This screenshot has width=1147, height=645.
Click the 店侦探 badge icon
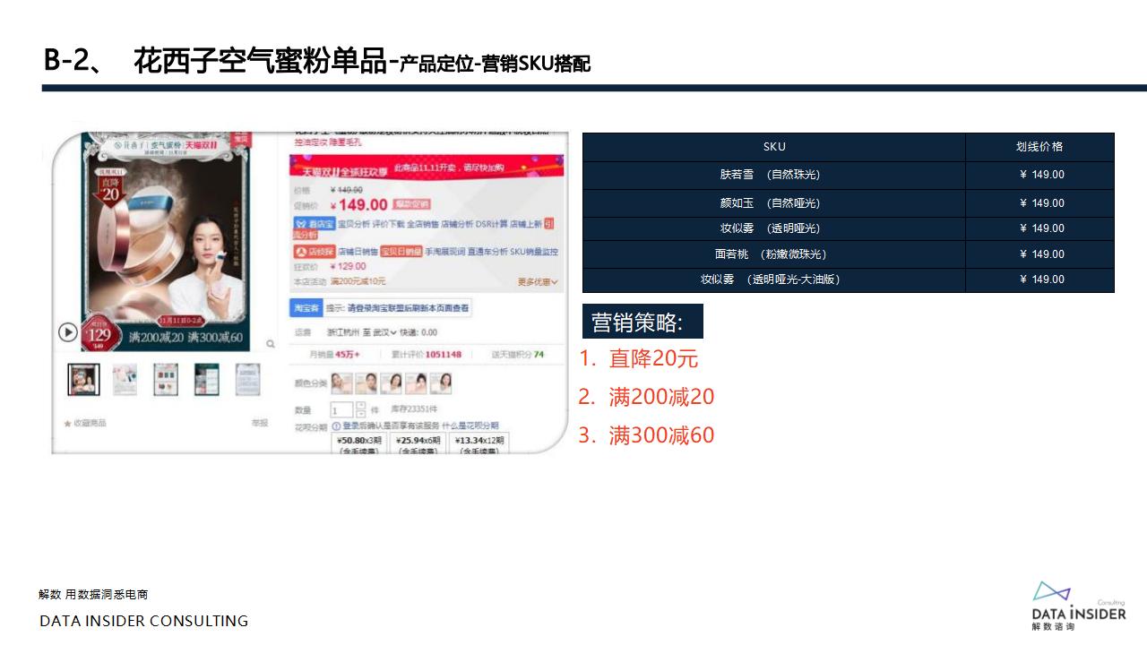click(x=314, y=252)
